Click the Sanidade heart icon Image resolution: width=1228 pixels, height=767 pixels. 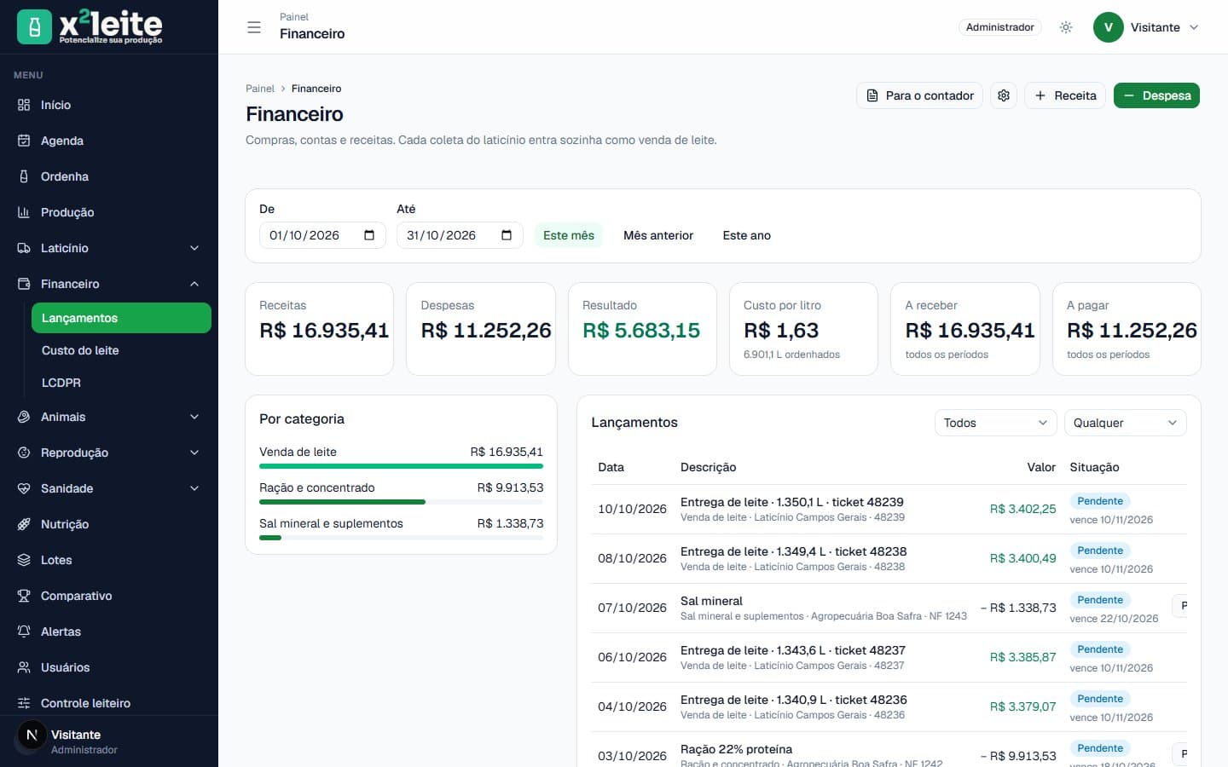[24, 488]
